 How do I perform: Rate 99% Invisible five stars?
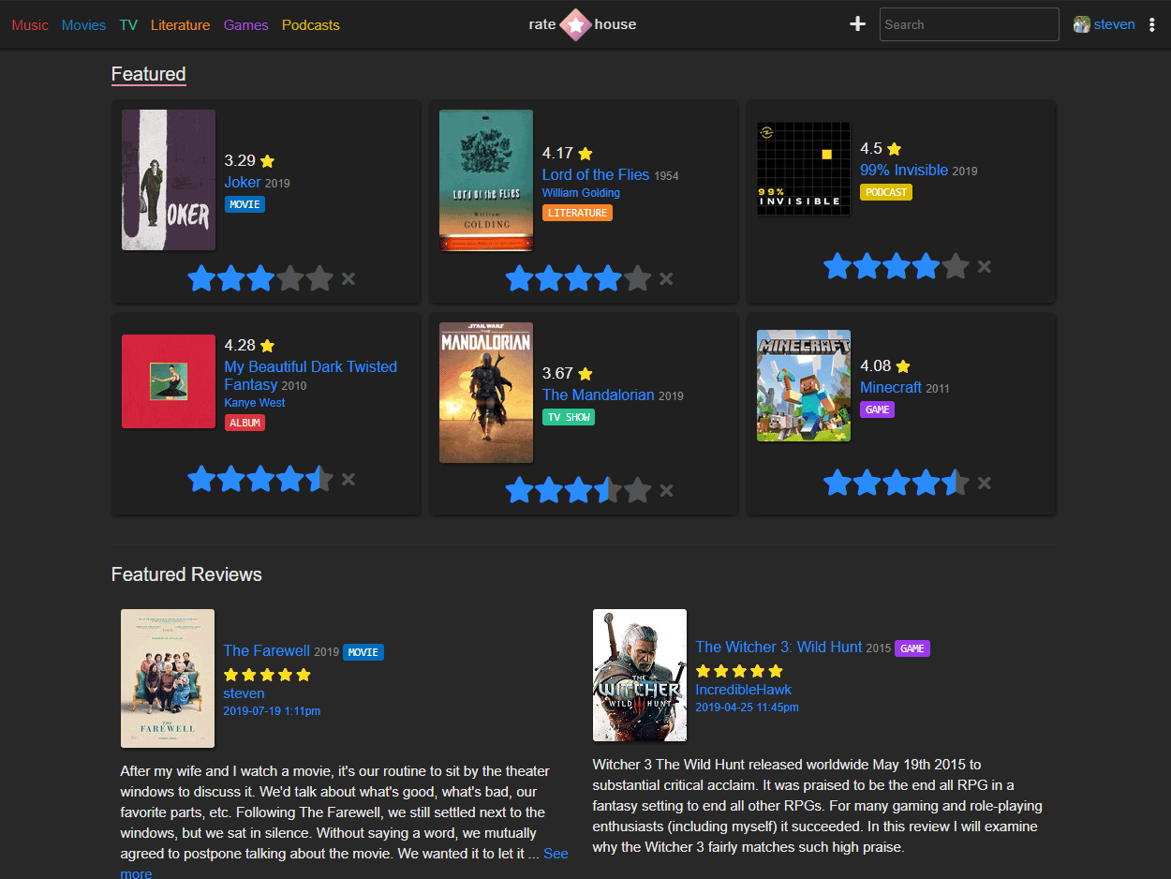[x=955, y=266]
